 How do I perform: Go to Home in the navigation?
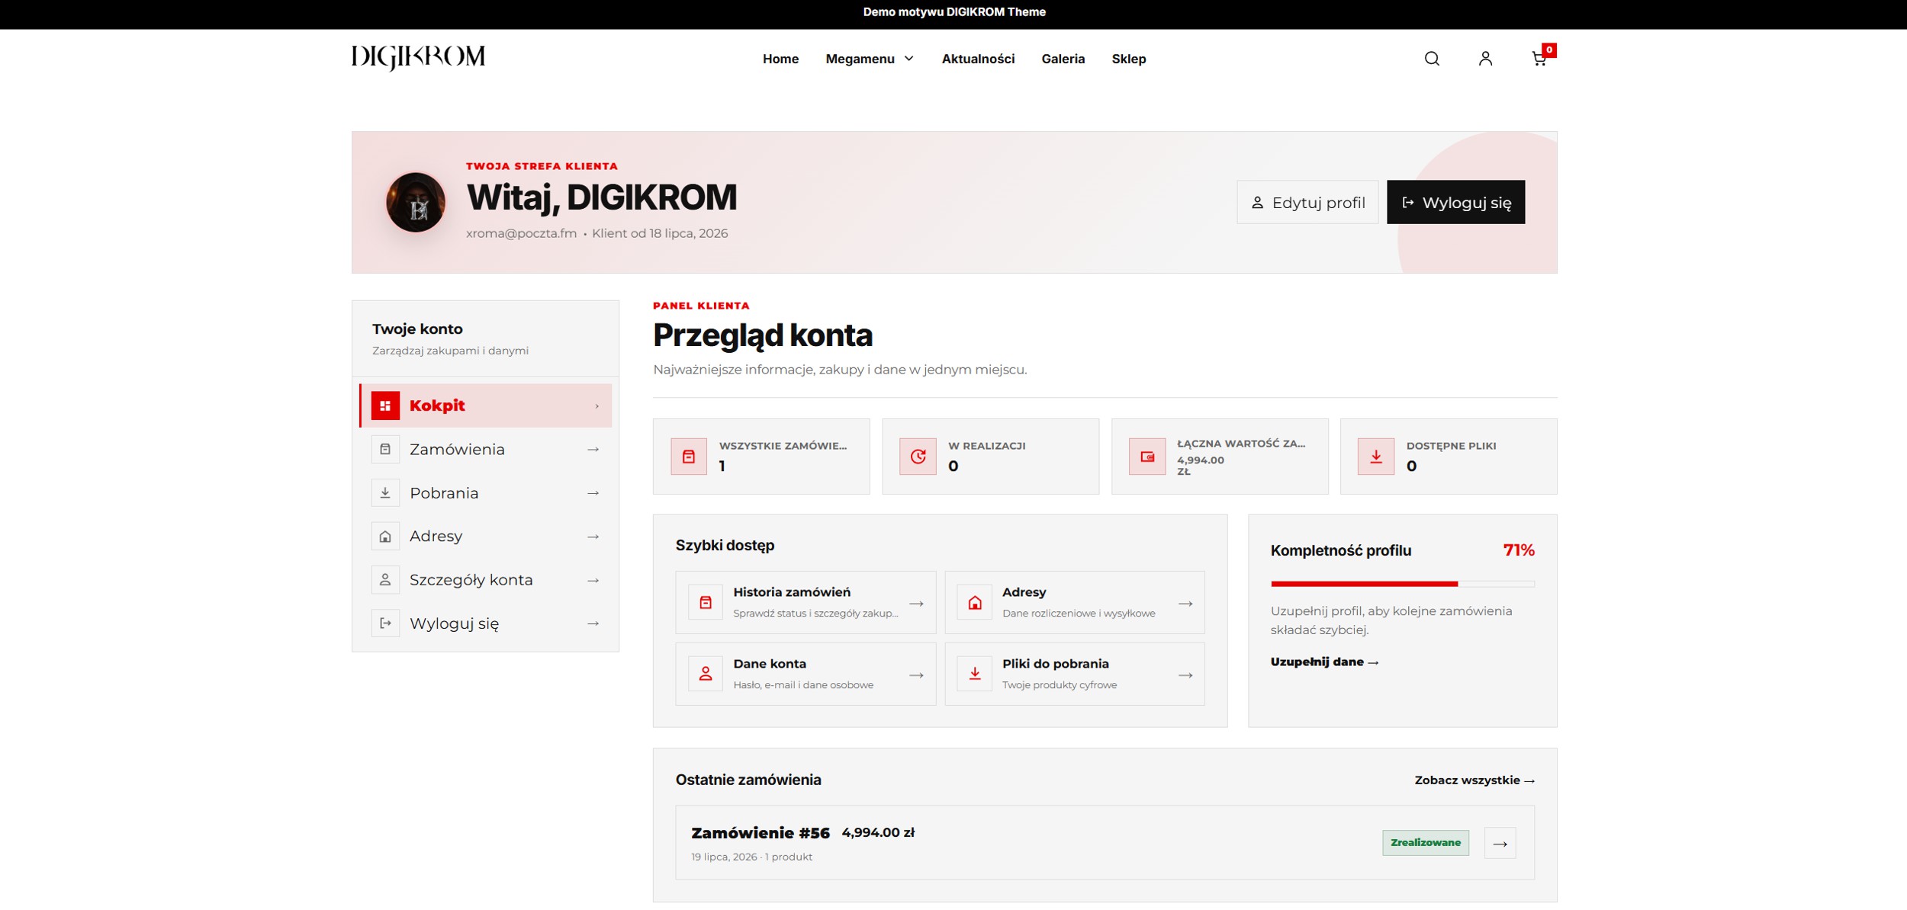tap(780, 59)
